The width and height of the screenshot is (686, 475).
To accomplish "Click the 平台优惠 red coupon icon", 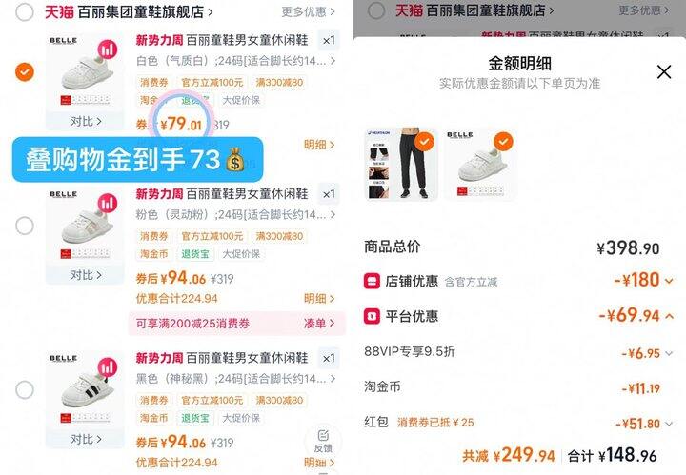I will [372, 316].
